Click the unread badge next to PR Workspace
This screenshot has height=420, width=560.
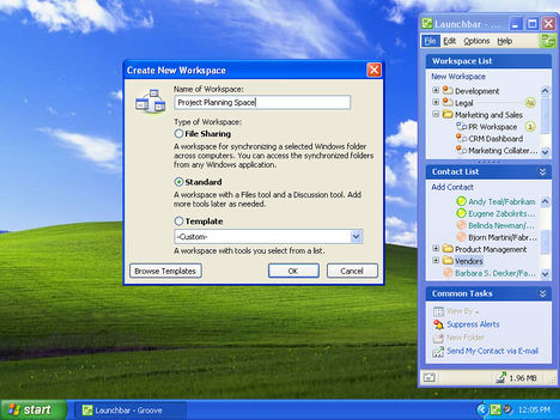(x=530, y=127)
